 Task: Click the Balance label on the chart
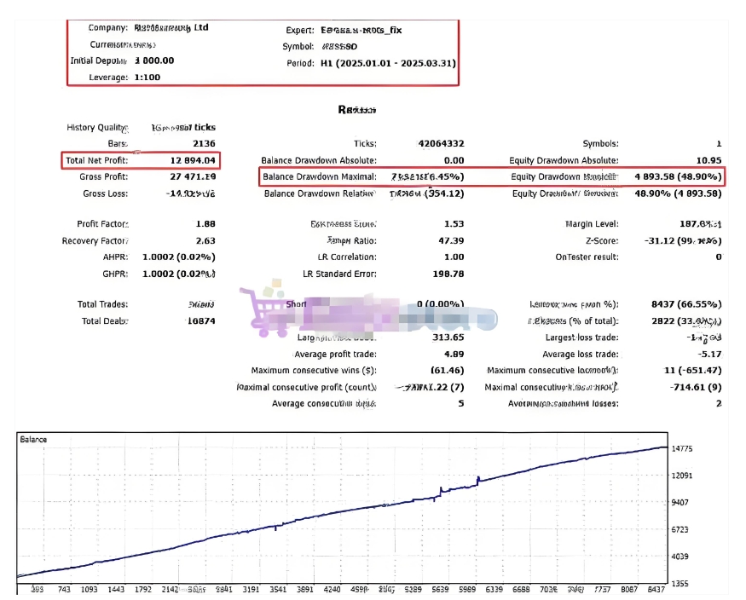click(34, 440)
